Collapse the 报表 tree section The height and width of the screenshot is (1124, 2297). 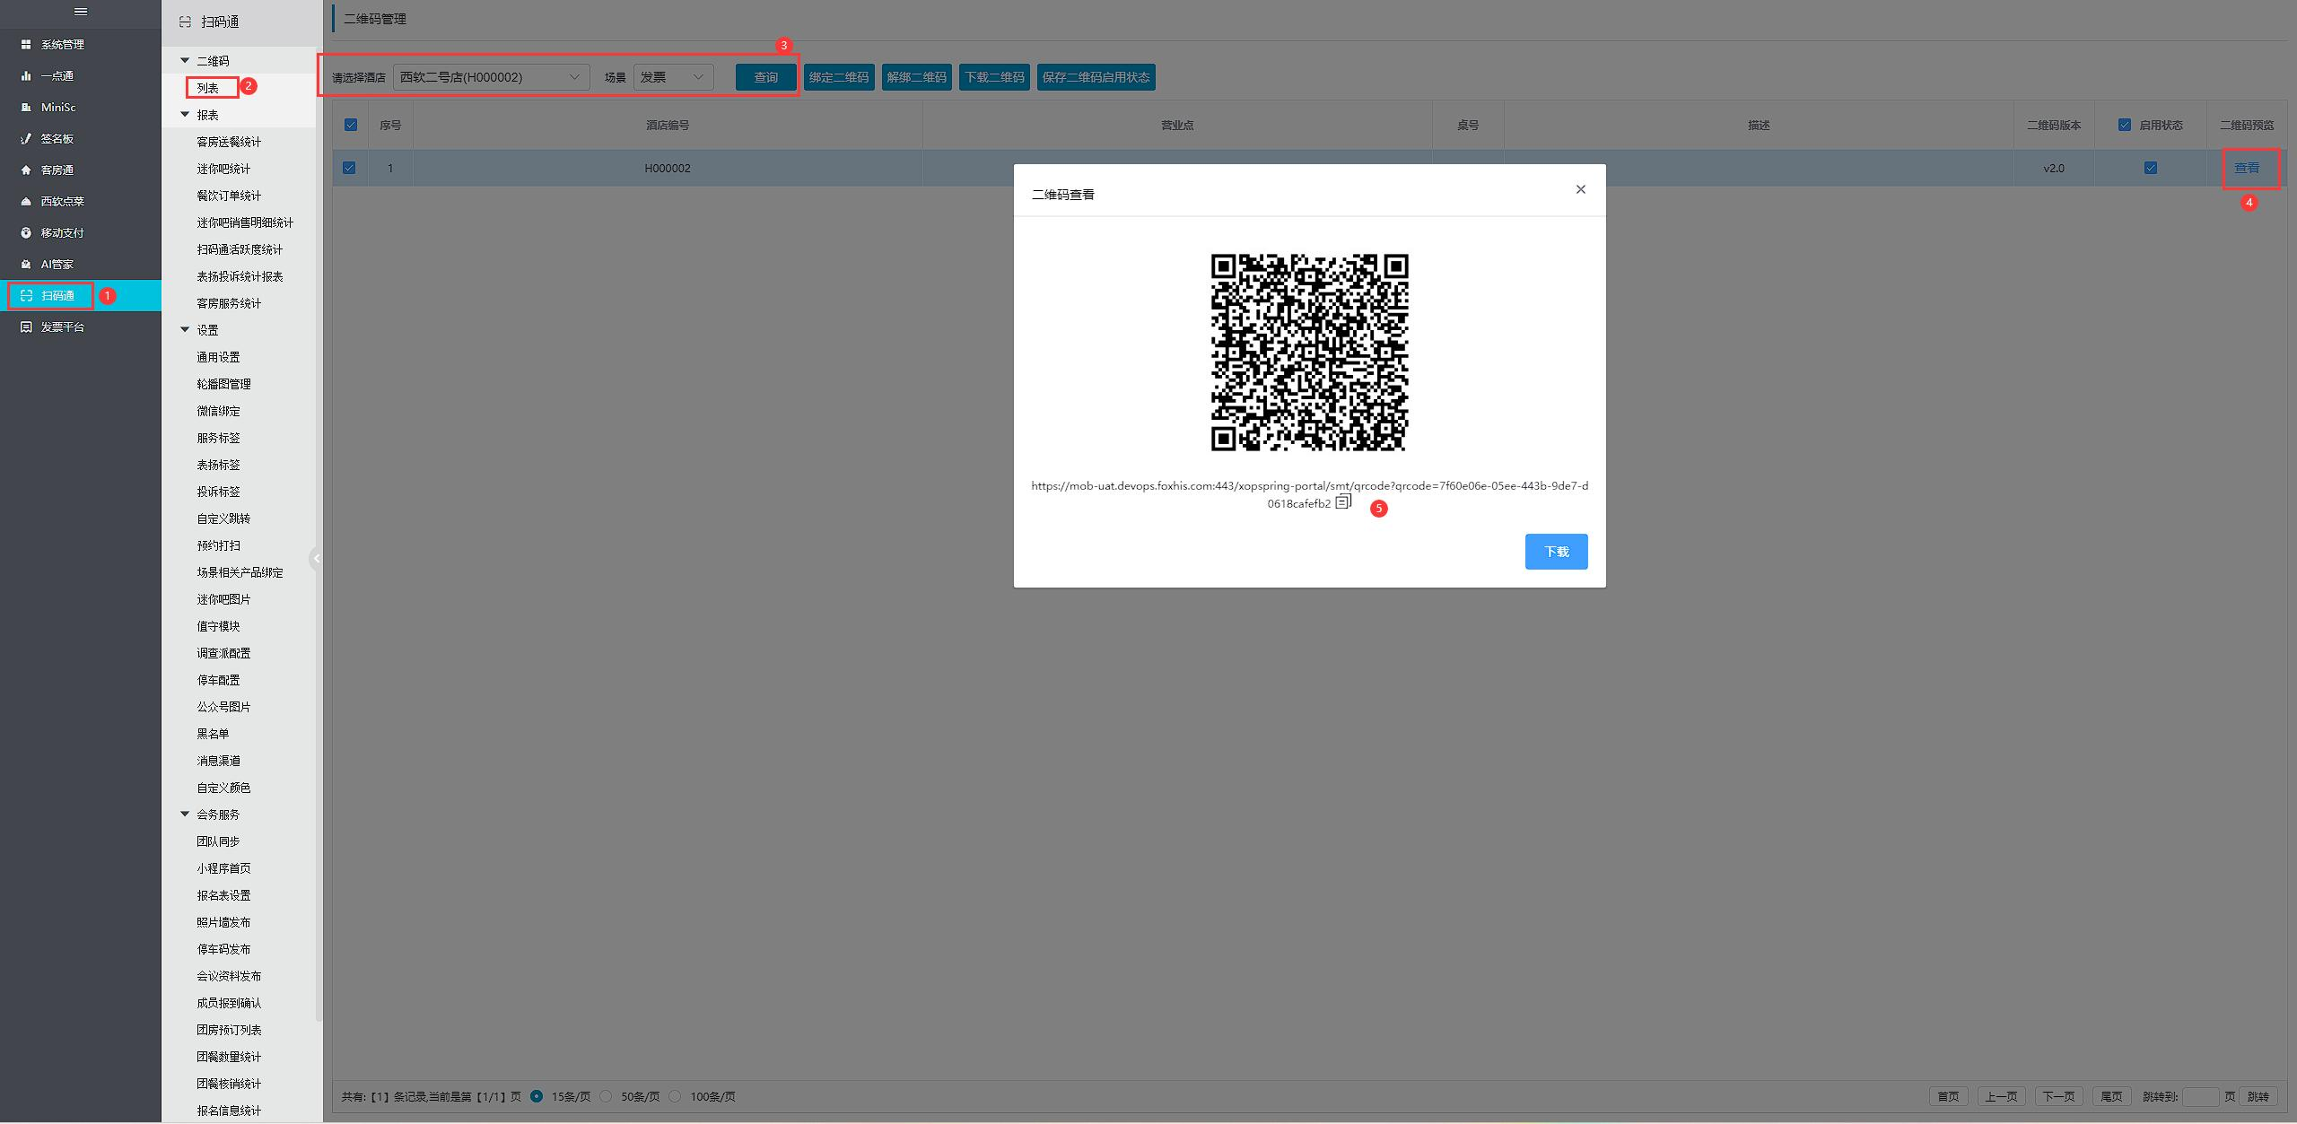pyautogui.click(x=186, y=115)
